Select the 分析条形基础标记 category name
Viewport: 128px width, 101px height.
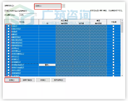click(x=17, y=54)
